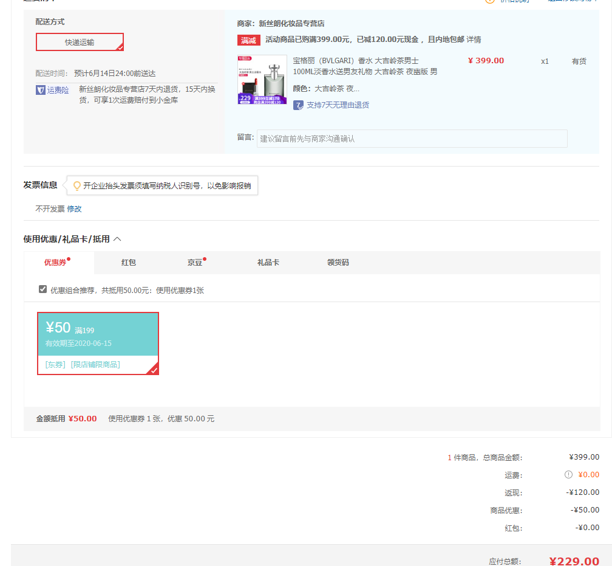Click the 满减 promotion badge
The height and width of the screenshot is (566, 612).
249,40
